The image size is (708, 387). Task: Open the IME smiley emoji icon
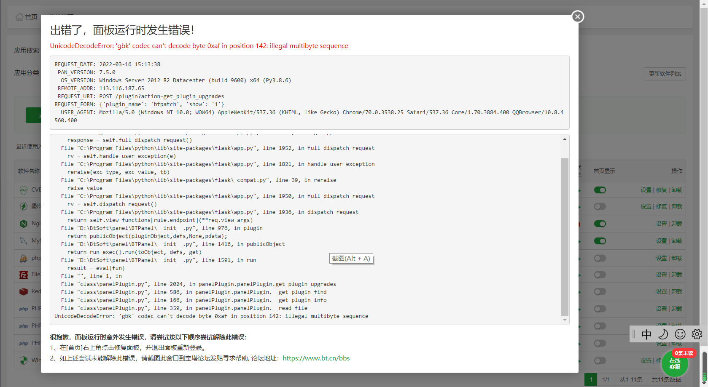click(x=680, y=334)
